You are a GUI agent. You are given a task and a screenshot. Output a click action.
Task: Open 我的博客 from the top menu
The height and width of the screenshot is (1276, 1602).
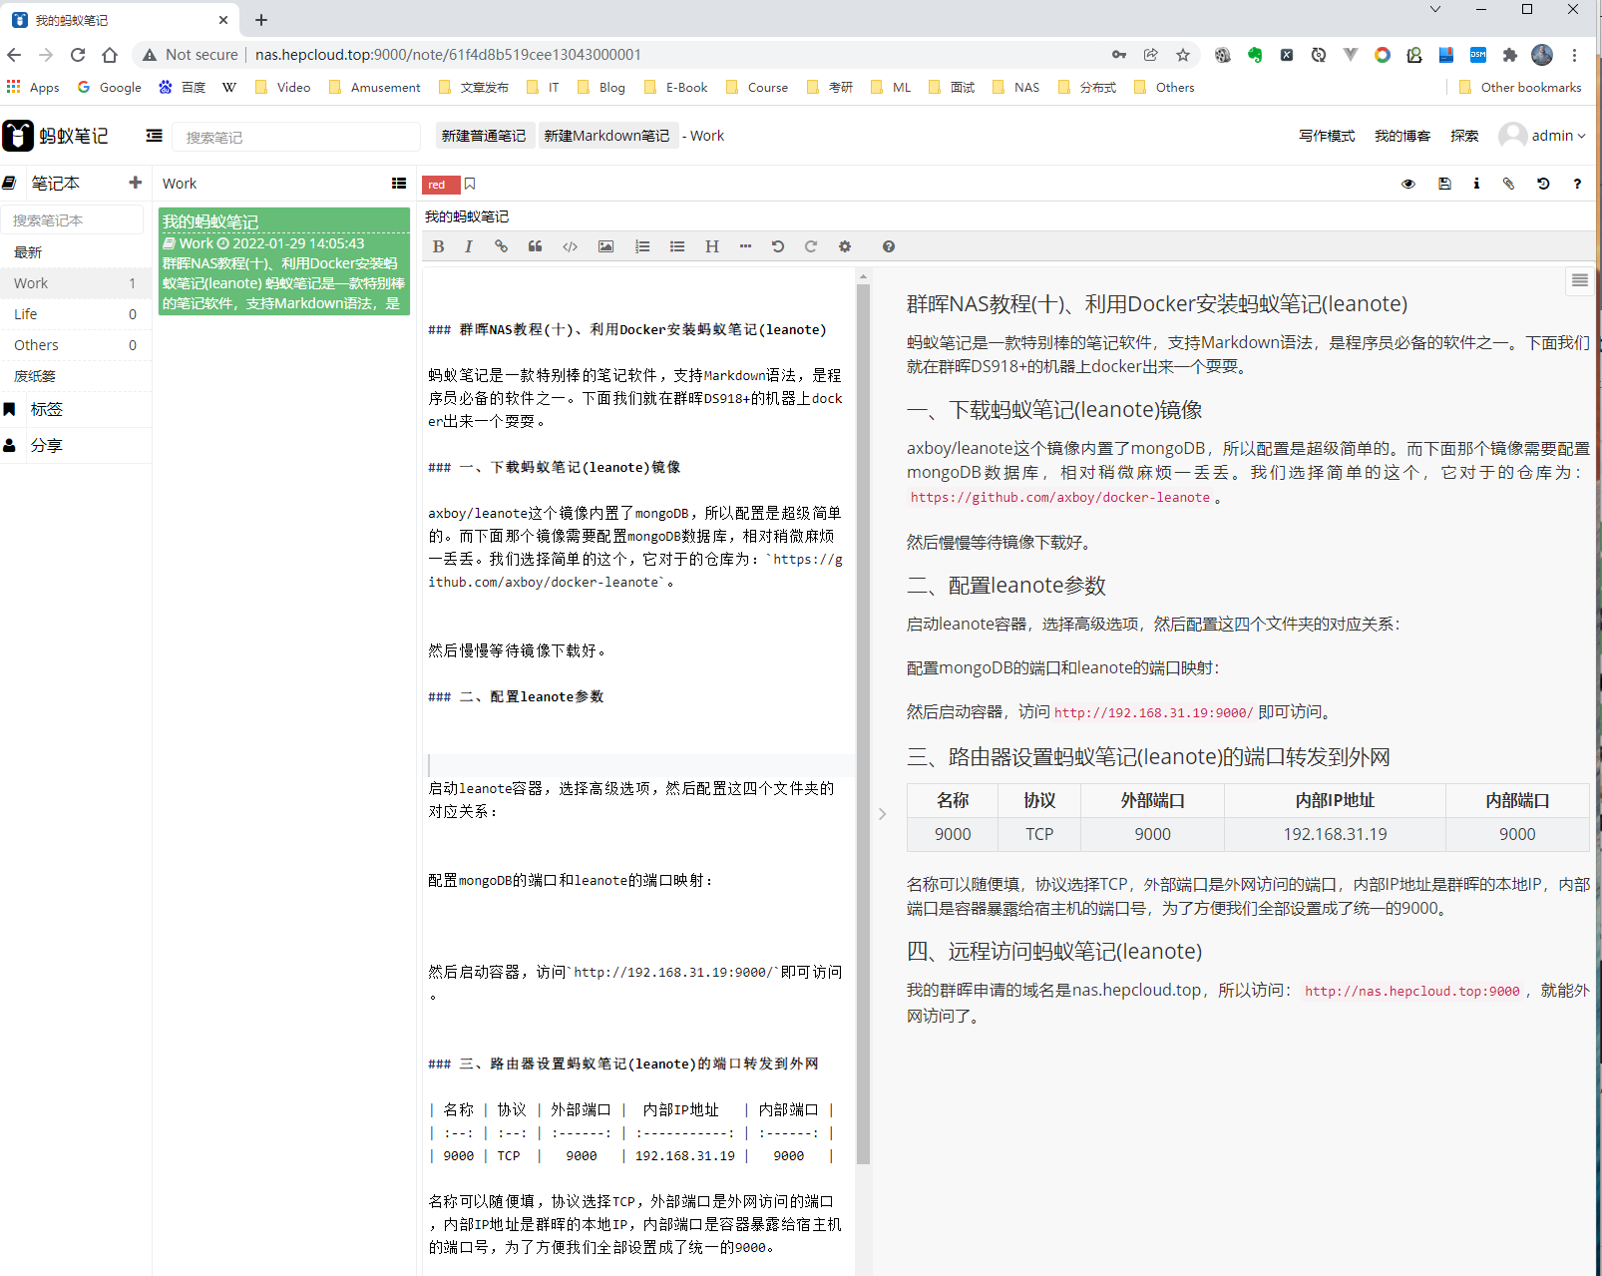[x=1402, y=136]
